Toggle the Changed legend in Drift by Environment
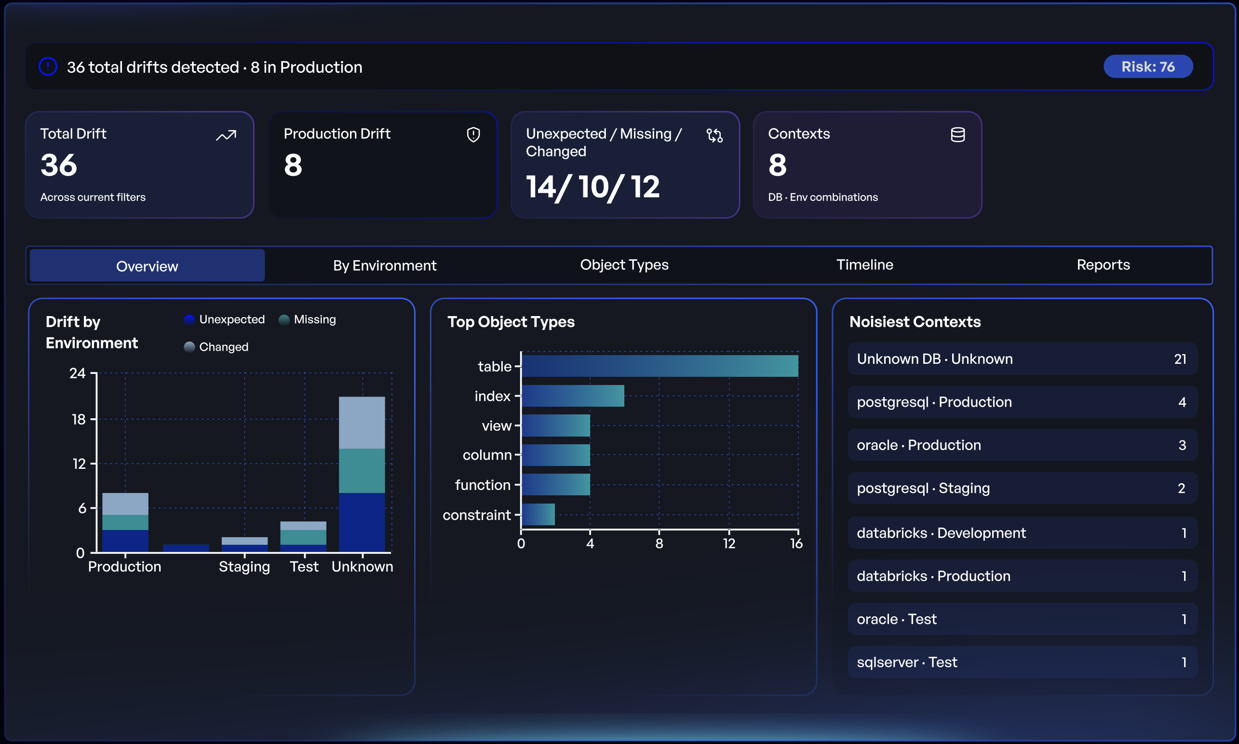The height and width of the screenshot is (744, 1239). pyautogui.click(x=216, y=346)
